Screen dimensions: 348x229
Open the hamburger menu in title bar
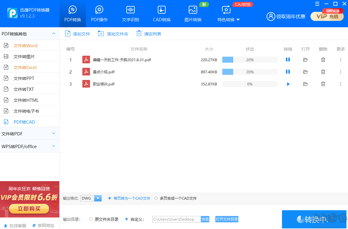point(317,4)
